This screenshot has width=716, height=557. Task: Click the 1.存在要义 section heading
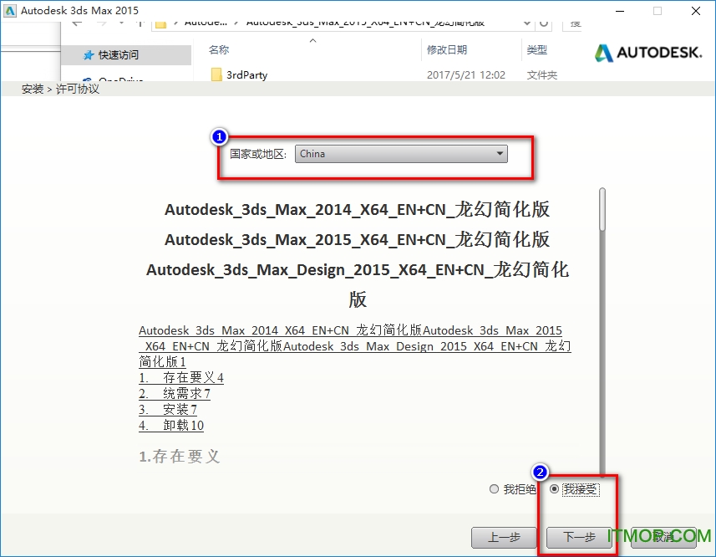[180, 457]
